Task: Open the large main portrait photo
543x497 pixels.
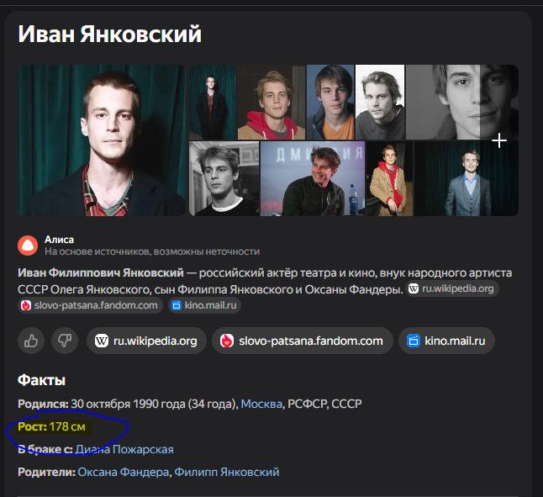Action: (102, 140)
